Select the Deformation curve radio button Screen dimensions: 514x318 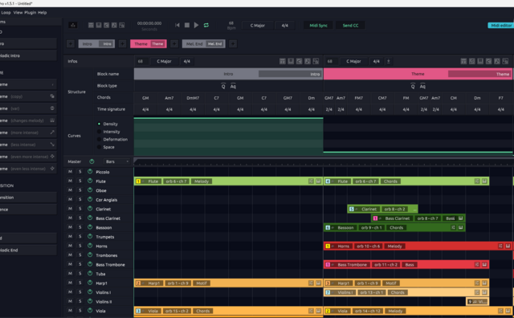click(99, 140)
